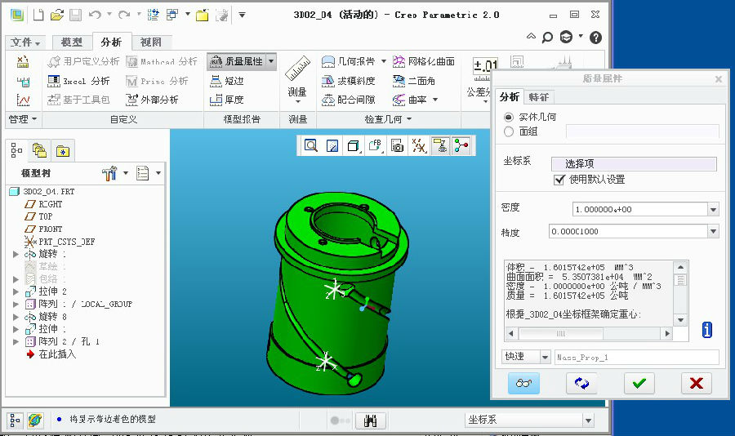Select the 实体几何 radio button
735x436 pixels.
pyautogui.click(x=510, y=118)
